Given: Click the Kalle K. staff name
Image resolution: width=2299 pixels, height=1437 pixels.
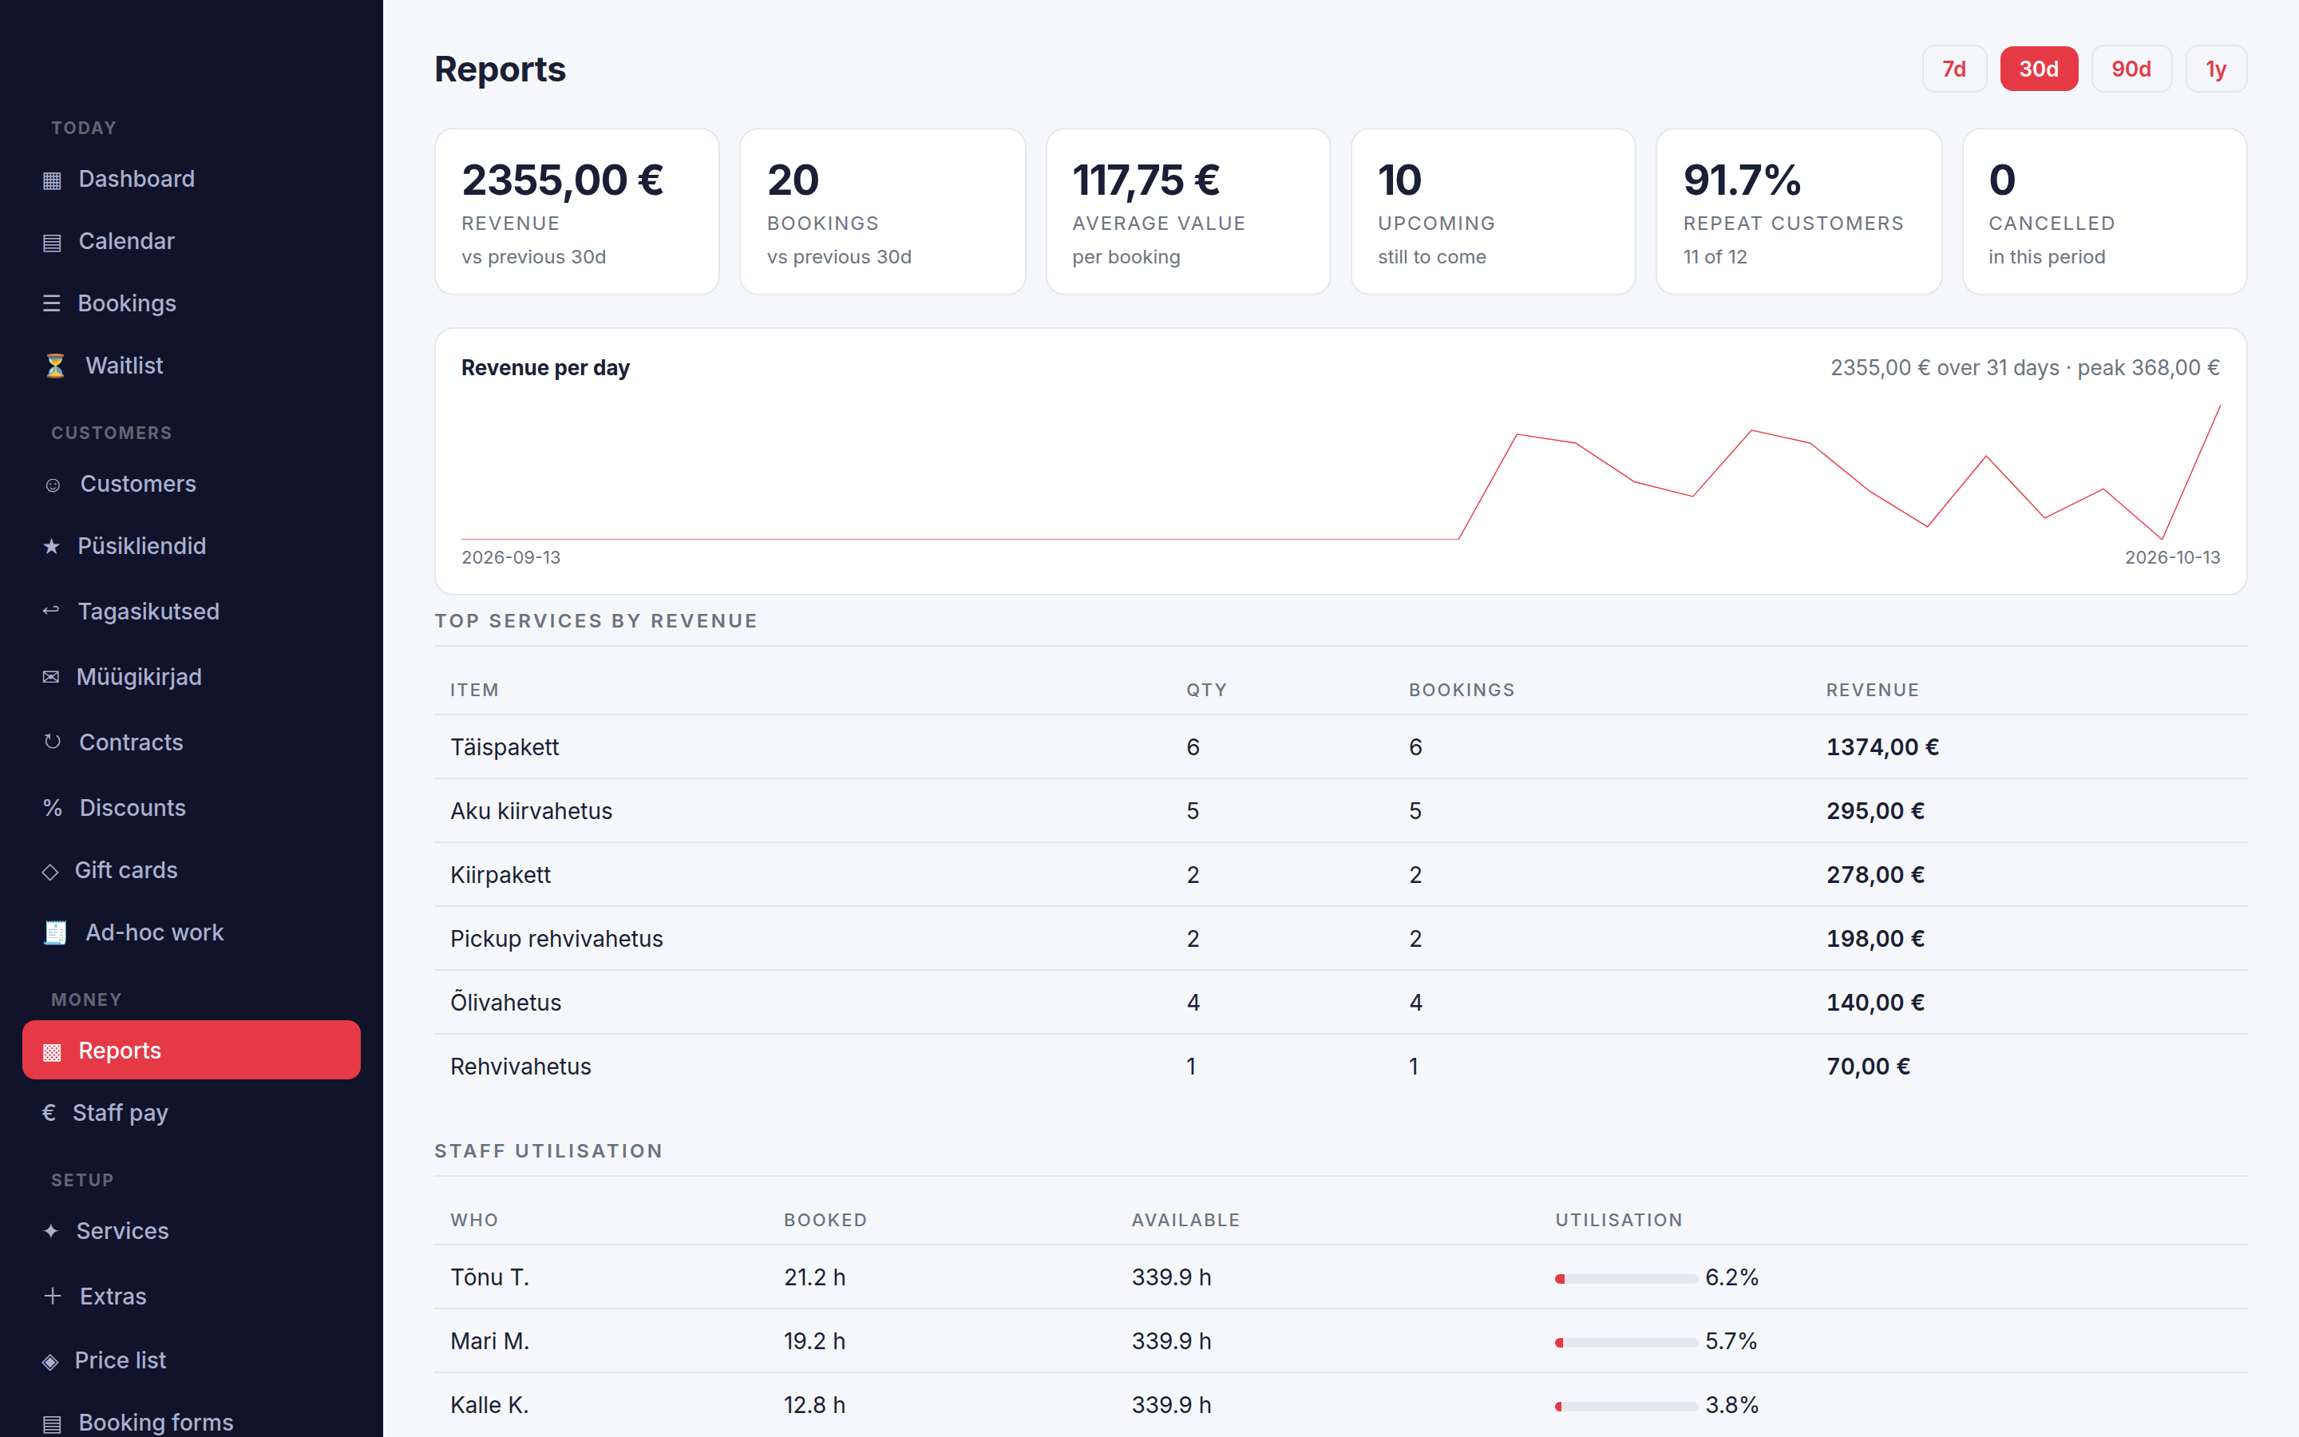Looking at the screenshot, I should click(489, 1405).
